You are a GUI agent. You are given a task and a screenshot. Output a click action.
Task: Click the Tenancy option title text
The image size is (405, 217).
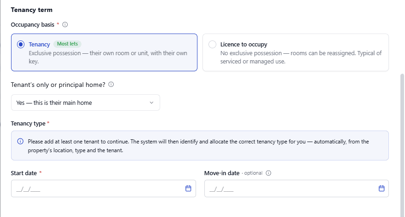tap(39, 45)
